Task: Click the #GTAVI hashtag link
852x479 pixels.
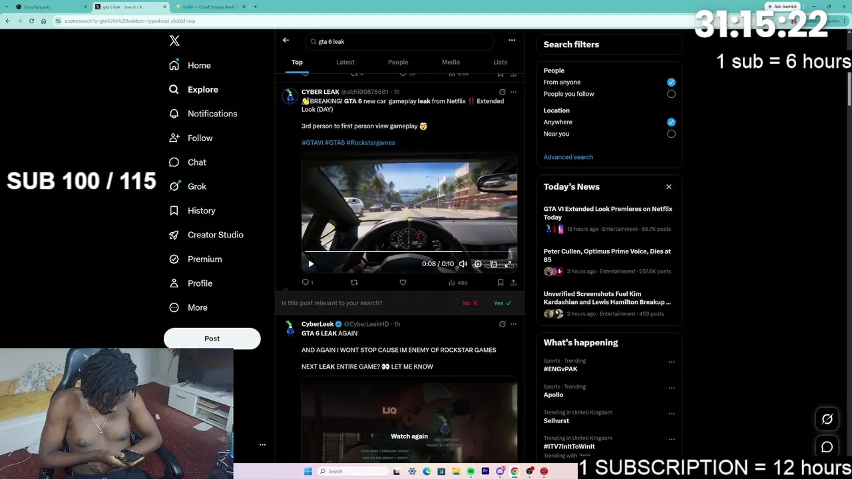Action: [312, 142]
